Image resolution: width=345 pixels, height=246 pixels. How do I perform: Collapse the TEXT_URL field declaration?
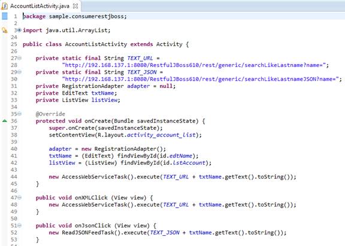pos(19,58)
